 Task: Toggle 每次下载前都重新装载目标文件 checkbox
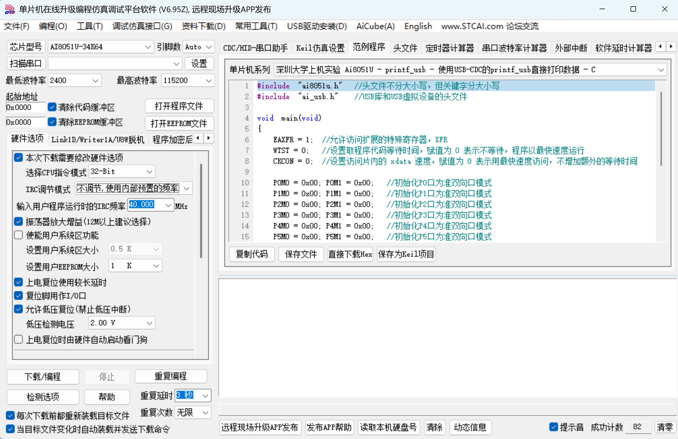(10, 416)
